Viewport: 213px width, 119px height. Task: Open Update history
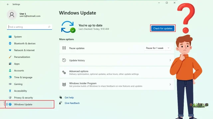click(116, 60)
